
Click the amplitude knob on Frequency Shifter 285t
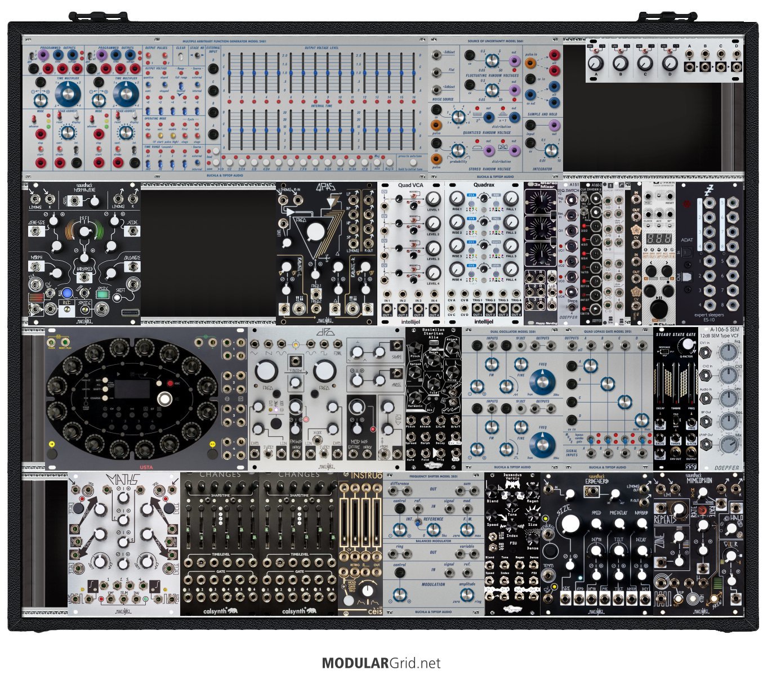(x=466, y=594)
